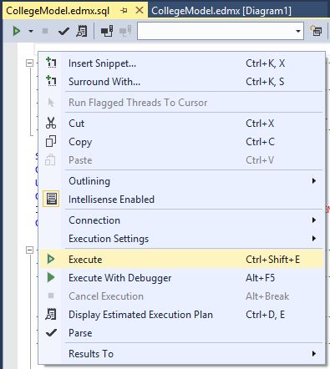
Task: Click the Surround With menu icon
Action: pos(51,81)
